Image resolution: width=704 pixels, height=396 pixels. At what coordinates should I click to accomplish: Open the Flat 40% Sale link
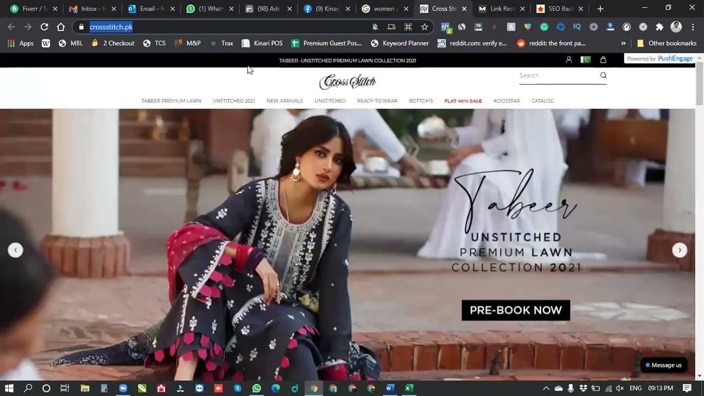463,101
